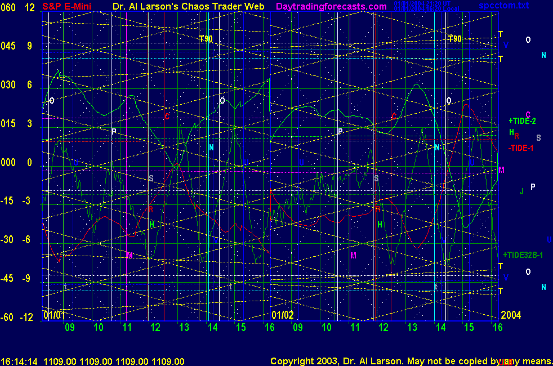Click the "-9" secondary scale value
Image resolution: width=553 pixels, height=366 pixels.
click(x=27, y=278)
